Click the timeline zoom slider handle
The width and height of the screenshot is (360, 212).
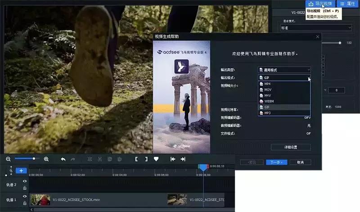34,159
